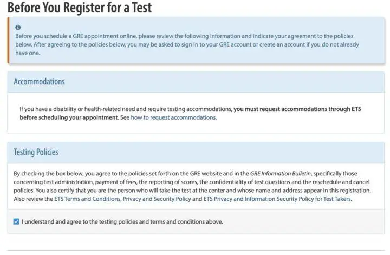The height and width of the screenshot is (255, 390).
Task: Click the horizontal divider line at the page bottom
Action: click(x=196, y=251)
